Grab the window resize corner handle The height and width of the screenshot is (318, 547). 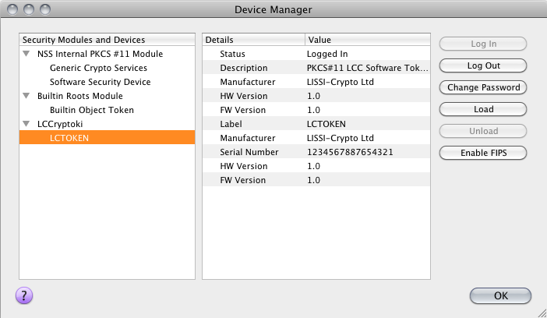click(542, 313)
